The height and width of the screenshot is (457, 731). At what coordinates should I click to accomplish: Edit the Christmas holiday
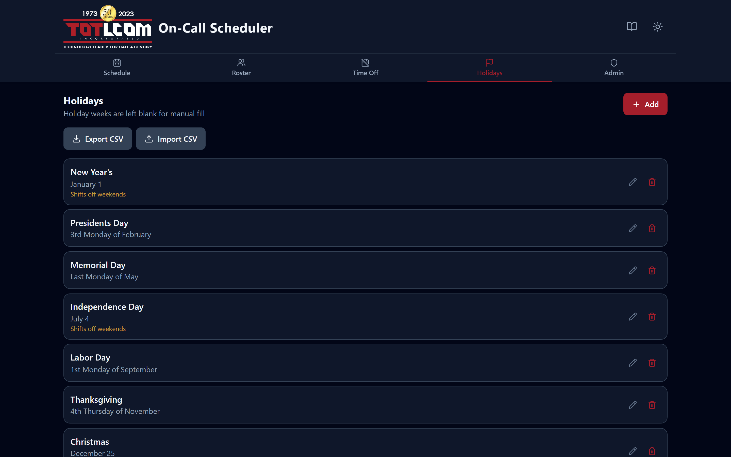pyautogui.click(x=633, y=451)
